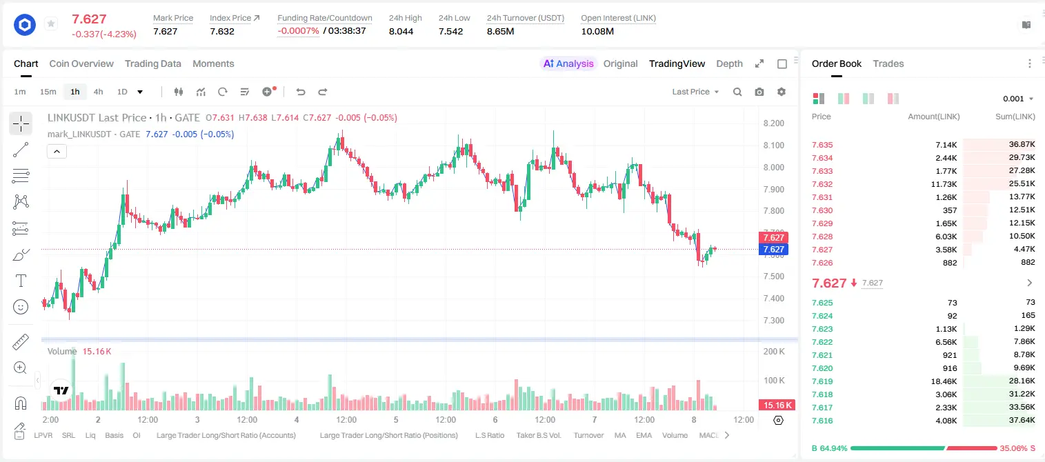Select the trend line drawing tool
The height and width of the screenshot is (462, 1045).
[x=21, y=150]
